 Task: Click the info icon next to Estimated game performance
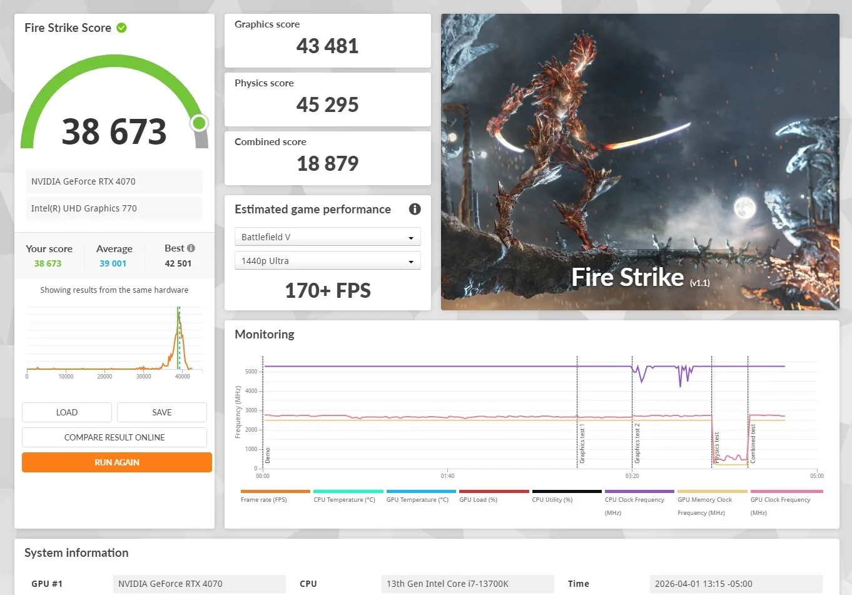[x=415, y=209]
